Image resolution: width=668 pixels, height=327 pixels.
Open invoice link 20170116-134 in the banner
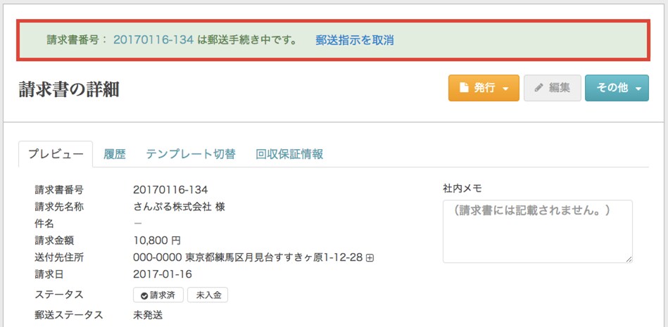click(x=153, y=41)
